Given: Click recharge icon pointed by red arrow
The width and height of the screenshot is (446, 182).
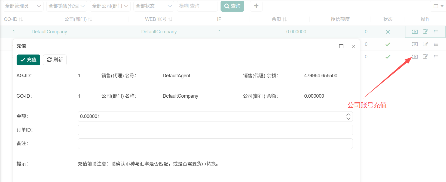Looking at the screenshot, I should coord(415,57).
